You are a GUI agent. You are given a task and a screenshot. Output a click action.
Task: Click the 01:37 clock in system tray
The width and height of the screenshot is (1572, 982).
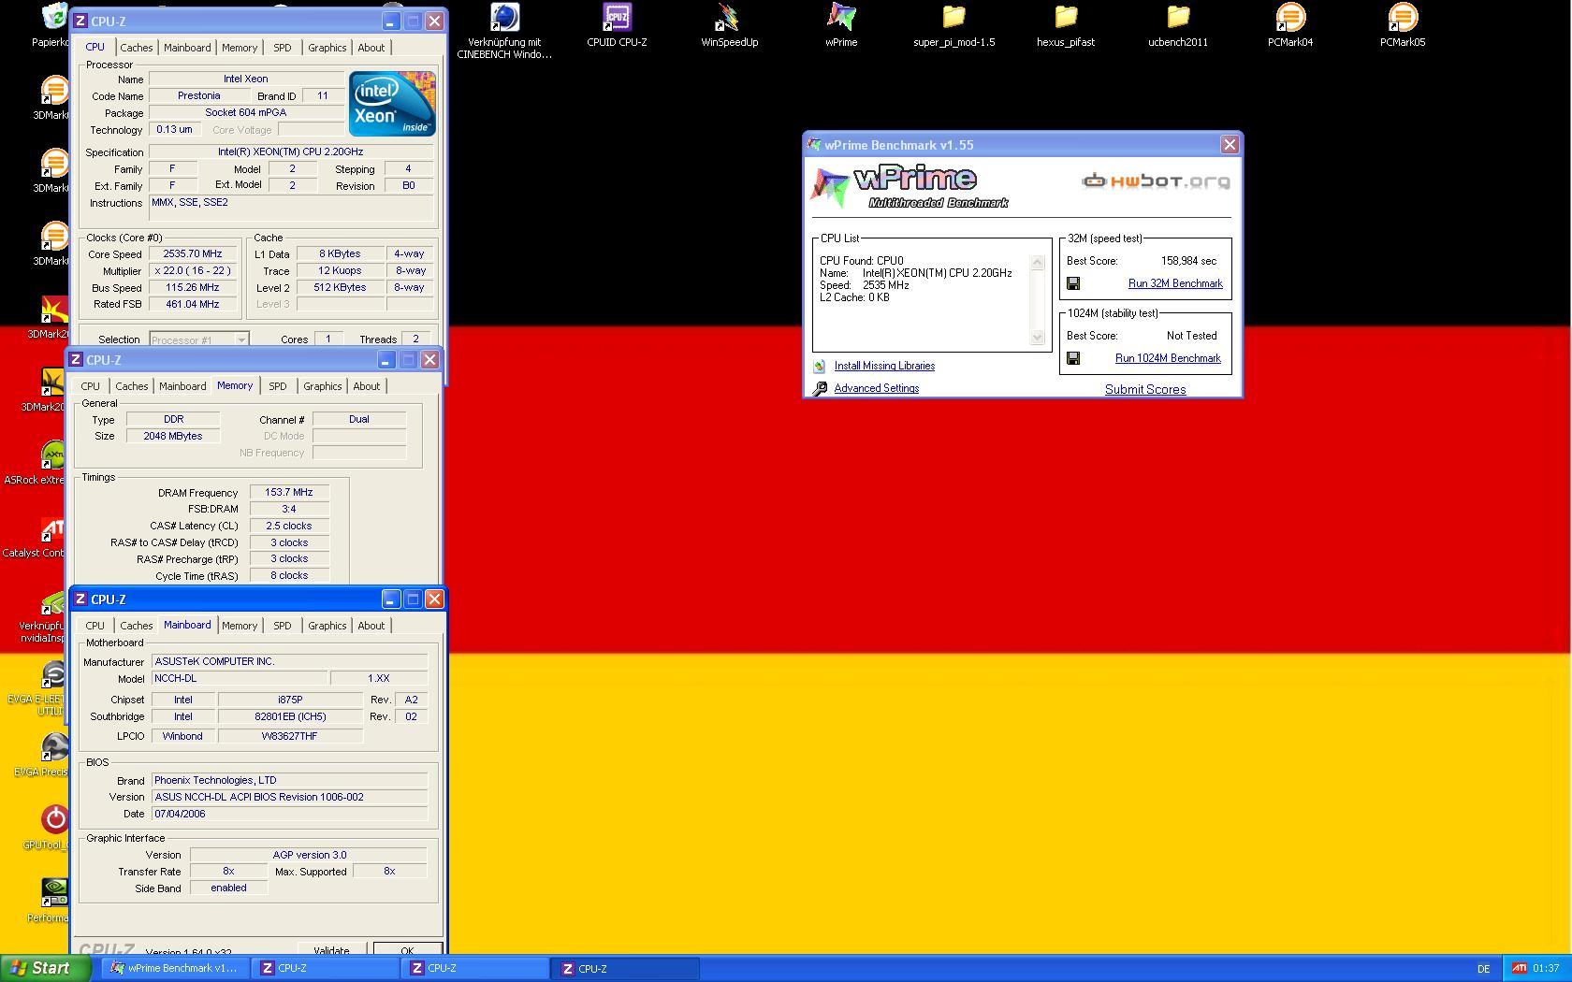pyautogui.click(x=1546, y=968)
